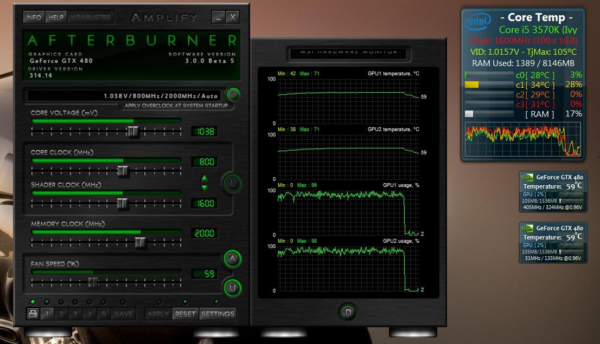Screen dimensions: 600x344
Task: Select the memory clock value field 2000
Action: [205, 233]
